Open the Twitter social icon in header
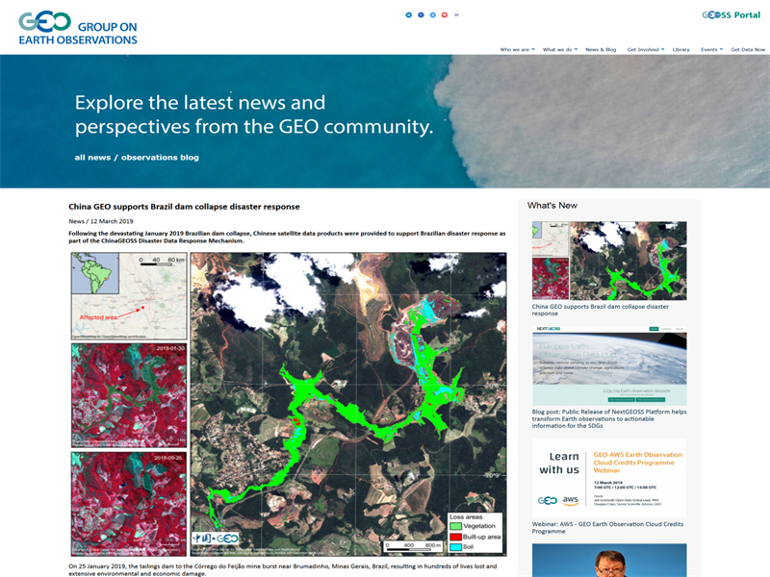The width and height of the screenshot is (770, 577). pos(433,15)
